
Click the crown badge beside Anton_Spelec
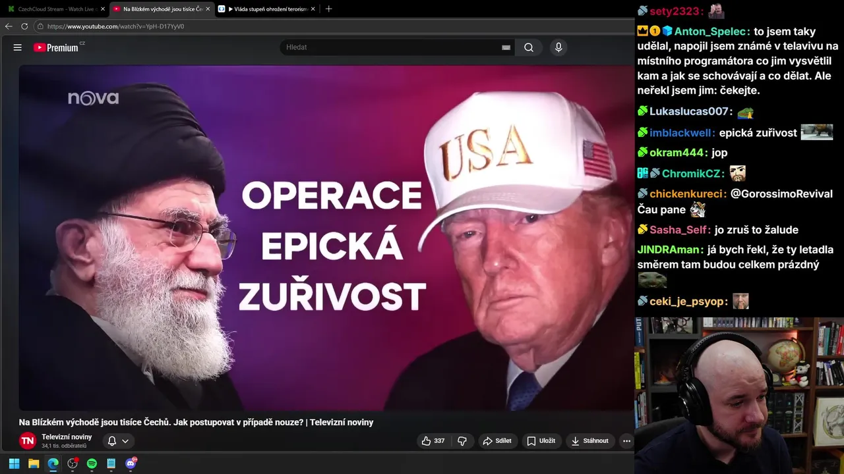pyautogui.click(x=643, y=31)
